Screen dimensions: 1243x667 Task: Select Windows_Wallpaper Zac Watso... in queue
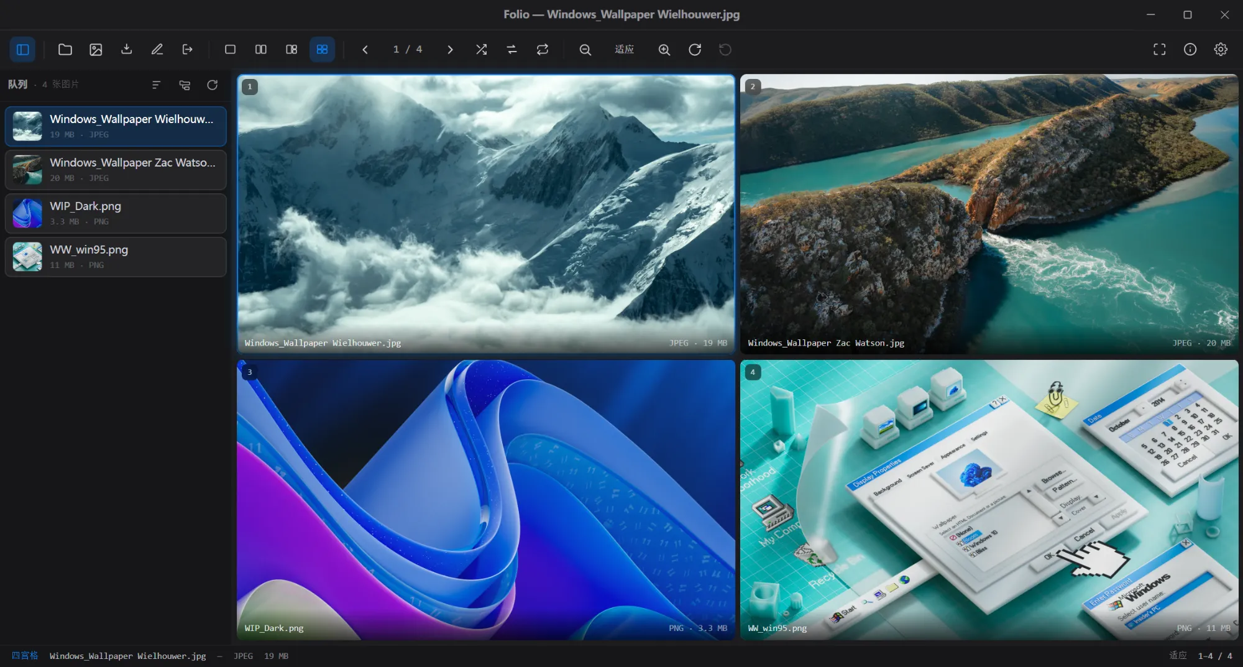pos(116,170)
